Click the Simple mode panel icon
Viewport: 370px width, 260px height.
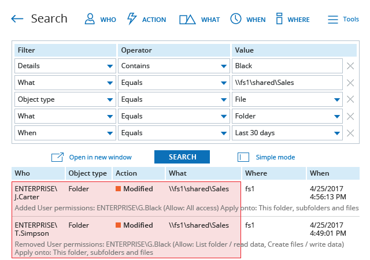(243, 157)
